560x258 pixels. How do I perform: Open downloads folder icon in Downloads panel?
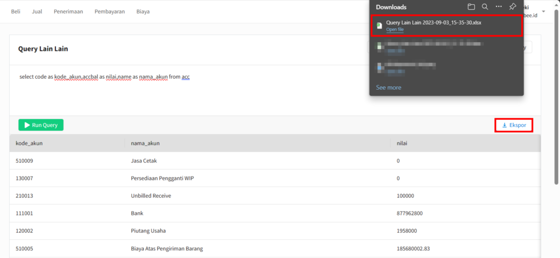pos(471,7)
